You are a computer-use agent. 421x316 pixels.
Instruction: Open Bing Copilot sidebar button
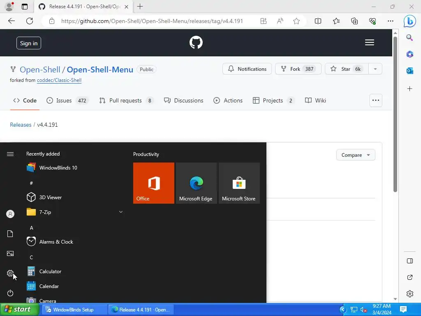tap(410, 21)
